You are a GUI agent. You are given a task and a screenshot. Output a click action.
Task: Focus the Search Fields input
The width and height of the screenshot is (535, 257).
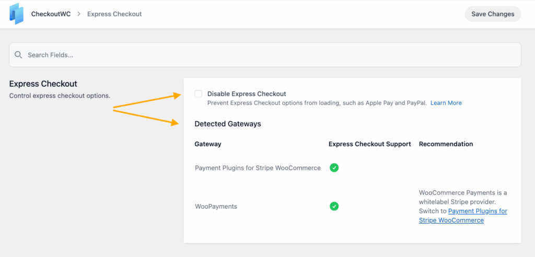[x=265, y=55]
